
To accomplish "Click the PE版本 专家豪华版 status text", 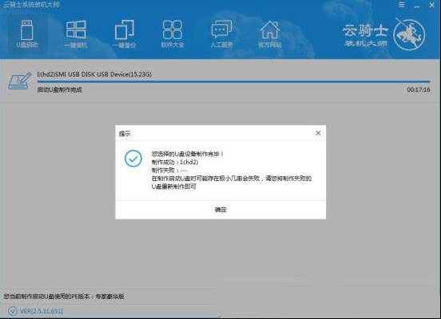I will click(64, 297).
